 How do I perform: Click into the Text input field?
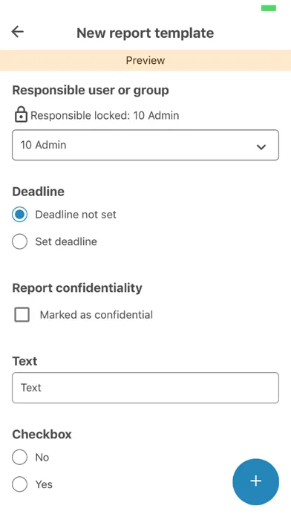(x=145, y=388)
